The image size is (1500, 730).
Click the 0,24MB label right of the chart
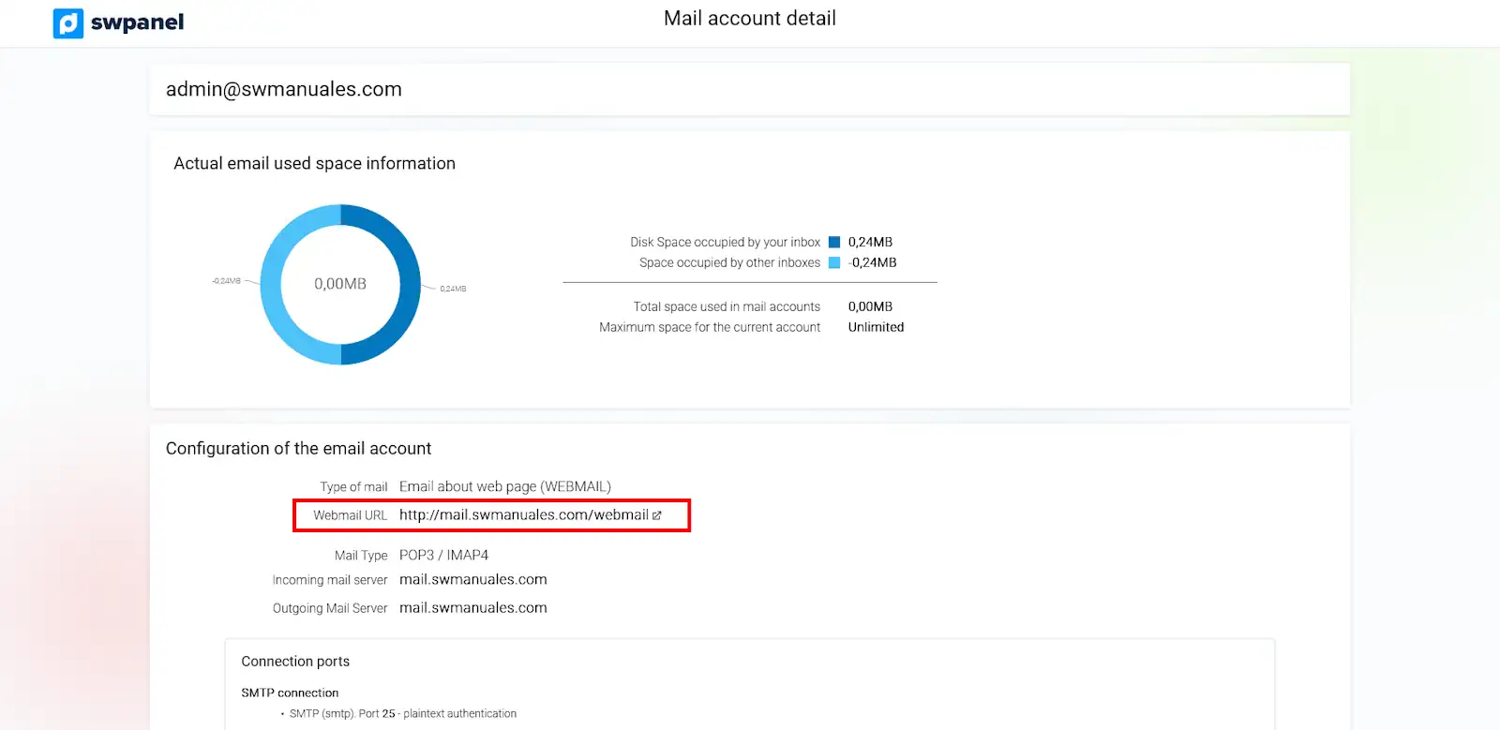[453, 289]
